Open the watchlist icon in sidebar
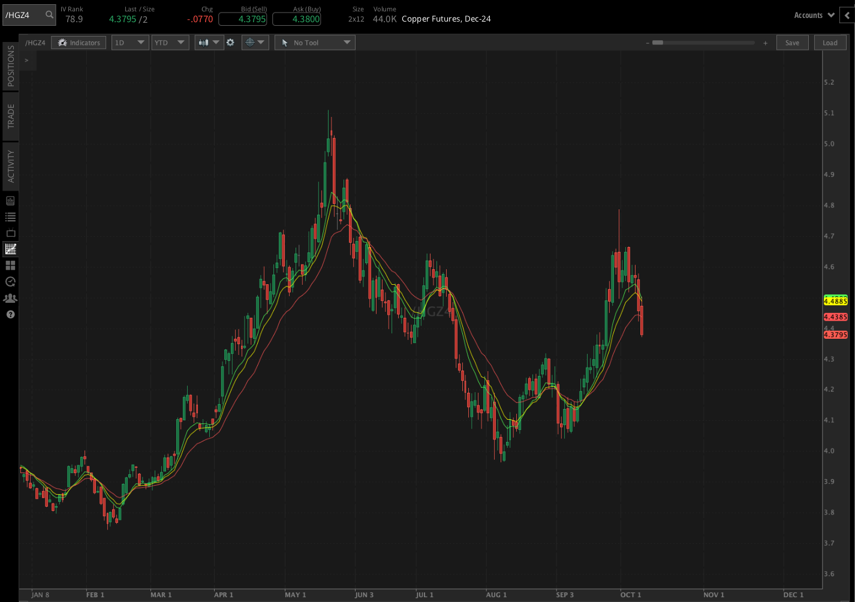 tap(10, 216)
